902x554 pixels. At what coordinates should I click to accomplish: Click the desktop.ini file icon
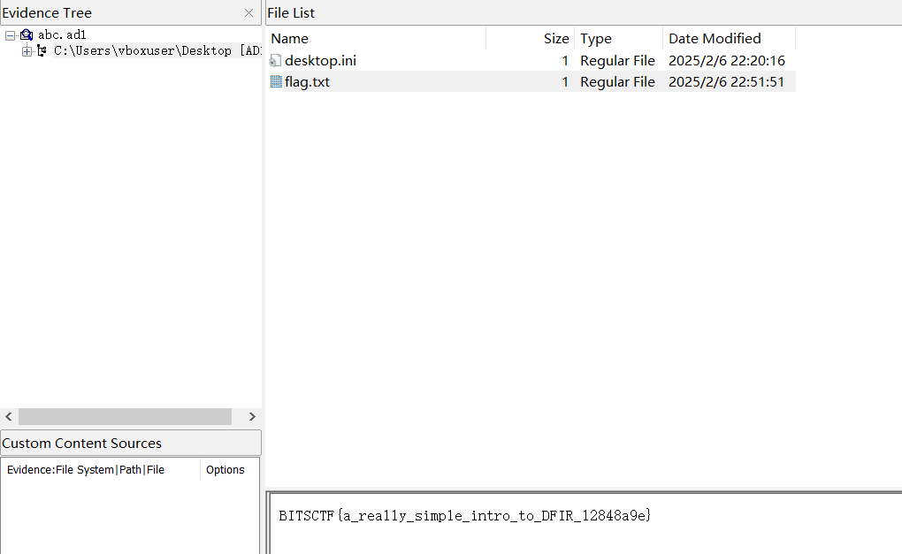point(275,61)
